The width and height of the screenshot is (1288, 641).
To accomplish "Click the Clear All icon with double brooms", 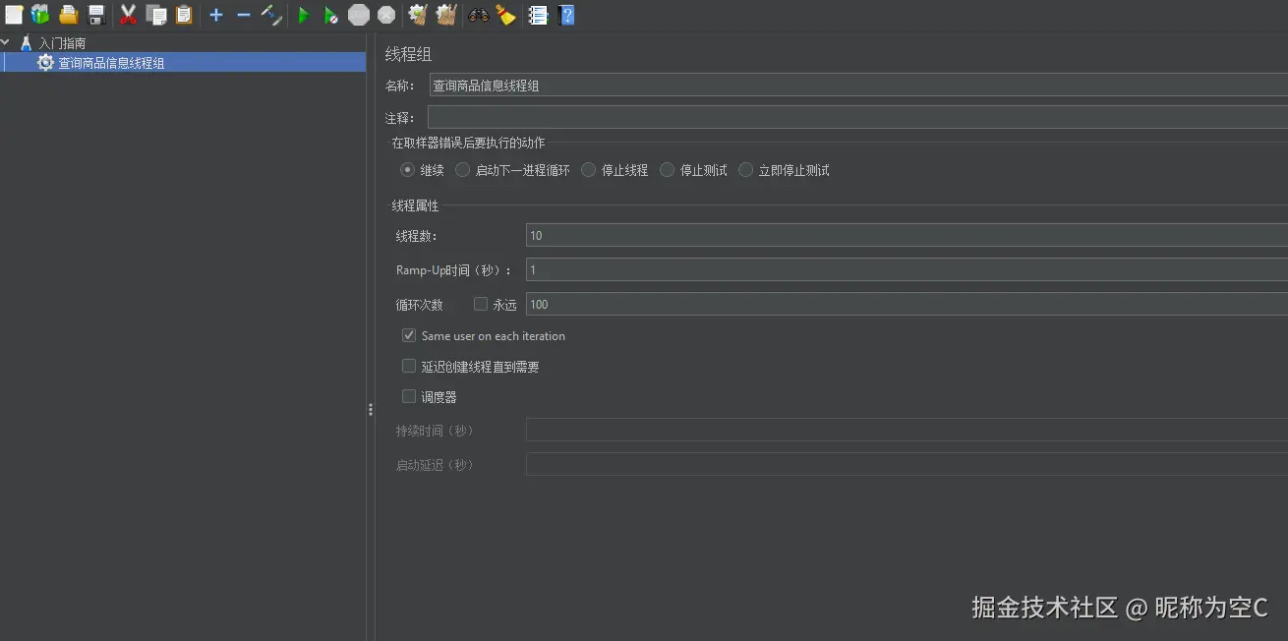I will [x=446, y=15].
